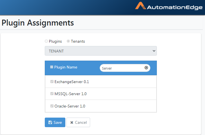Toggle the Oracle-Server 1.0 checkbox

[x=52, y=106]
